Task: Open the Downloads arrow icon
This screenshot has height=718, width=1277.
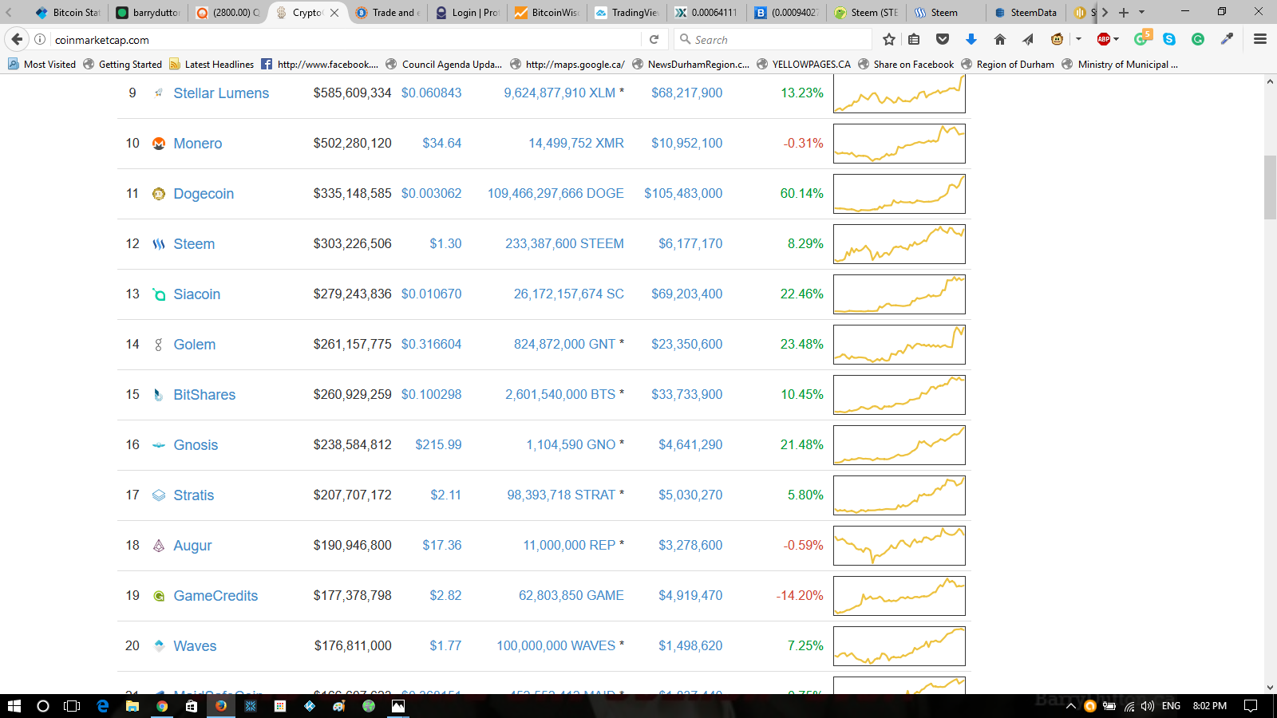Action: 971,39
